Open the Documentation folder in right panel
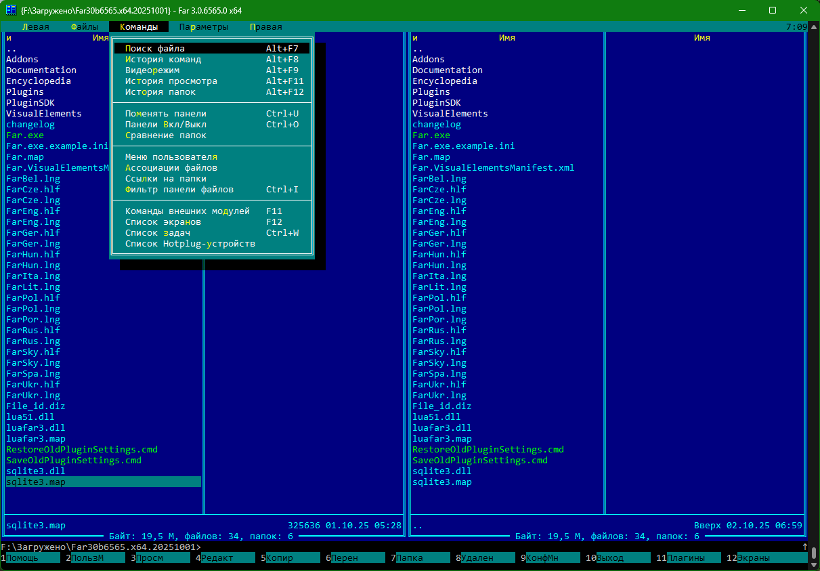 447,70
